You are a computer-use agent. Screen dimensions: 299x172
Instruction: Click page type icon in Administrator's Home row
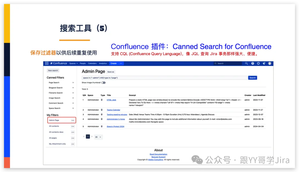pos(102,119)
